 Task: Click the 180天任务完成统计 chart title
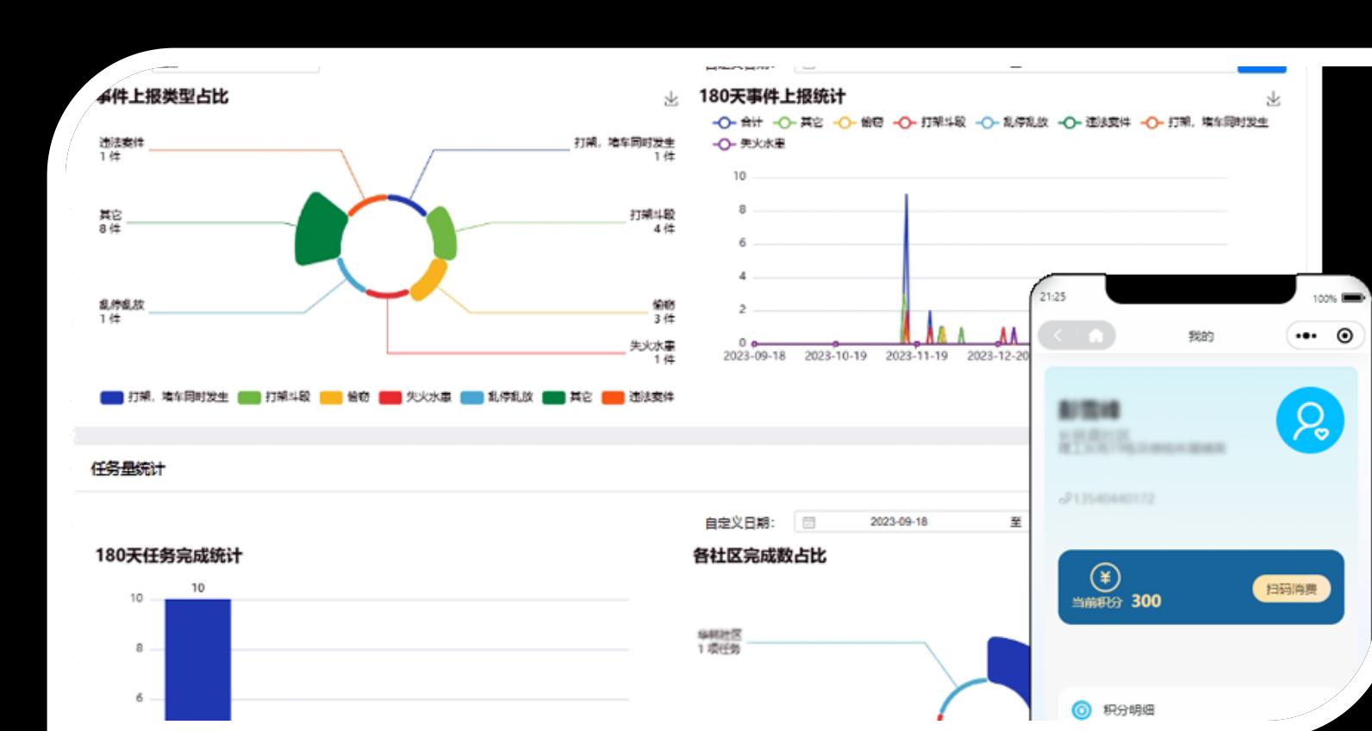tap(169, 556)
